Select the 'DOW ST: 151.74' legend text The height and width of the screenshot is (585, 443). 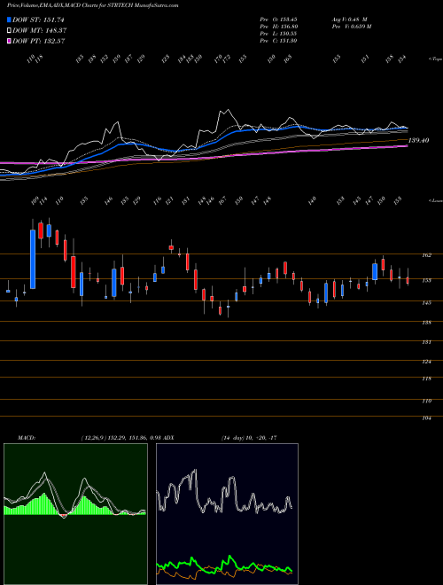coord(39,19)
